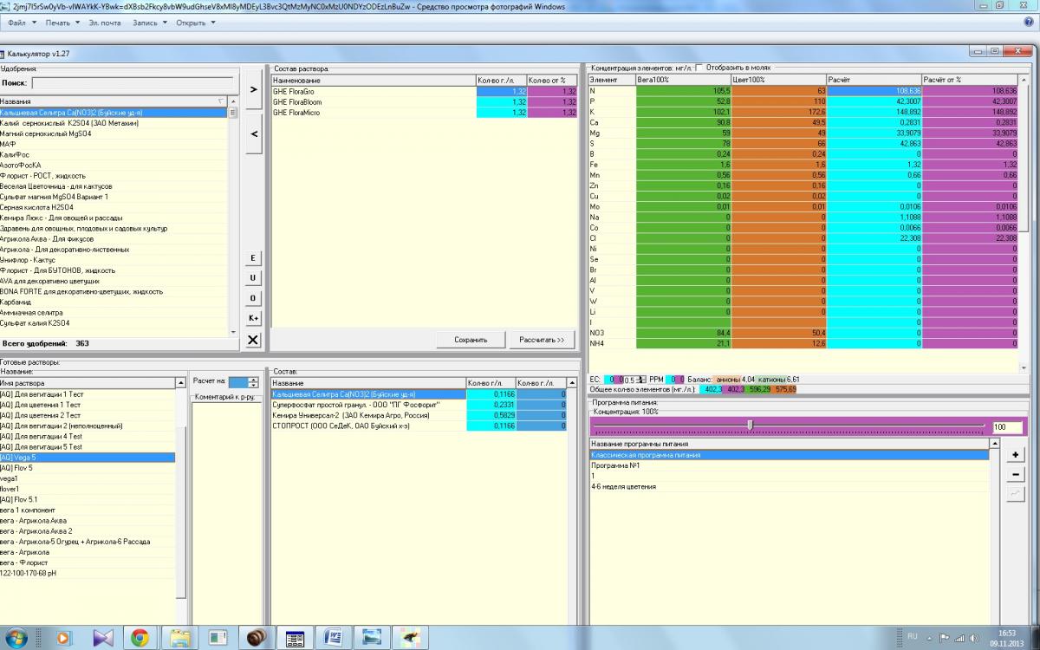
Task: Click the concentration slider handle
Action: [x=750, y=425]
